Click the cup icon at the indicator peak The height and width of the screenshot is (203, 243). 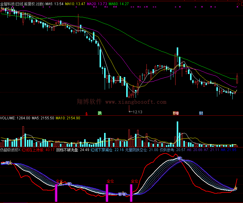pos(179,158)
